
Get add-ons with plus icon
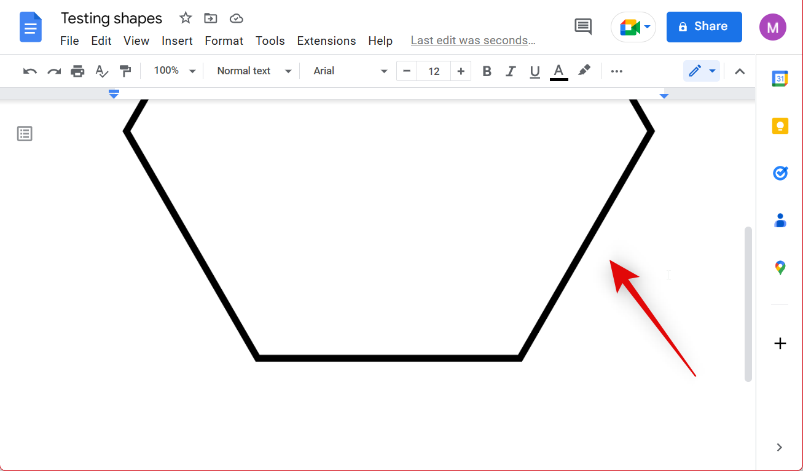click(780, 343)
